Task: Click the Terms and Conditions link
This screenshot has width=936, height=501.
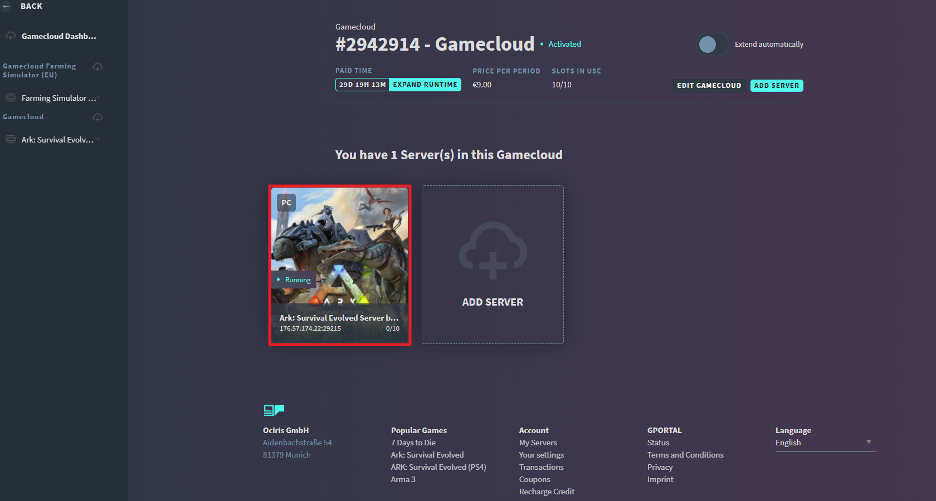Action: (x=685, y=455)
